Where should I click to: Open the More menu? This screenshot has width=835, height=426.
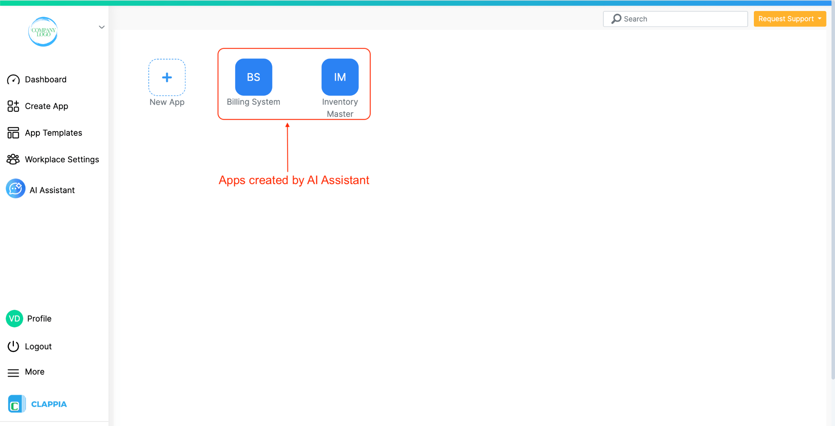pos(34,371)
